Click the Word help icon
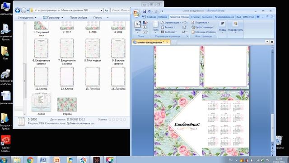 [x=258, y=17]
